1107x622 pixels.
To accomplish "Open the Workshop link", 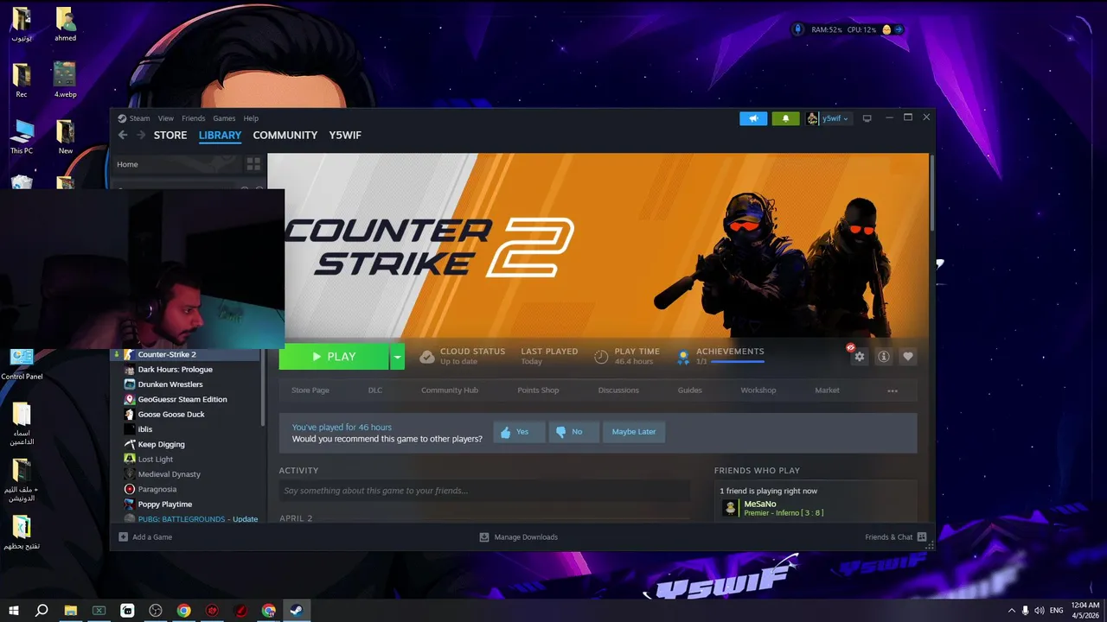I will point(758,390).
